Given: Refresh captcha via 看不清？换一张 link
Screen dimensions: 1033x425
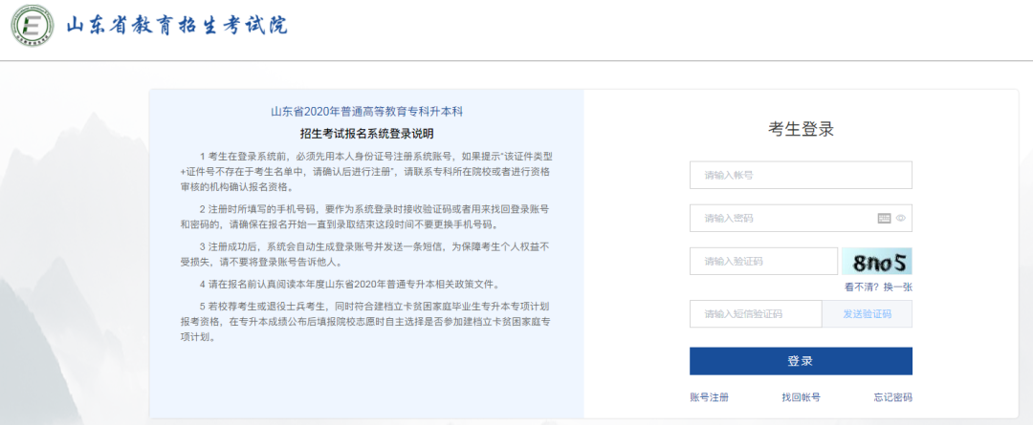Looking at the screenshot, I should click(877, 287).
